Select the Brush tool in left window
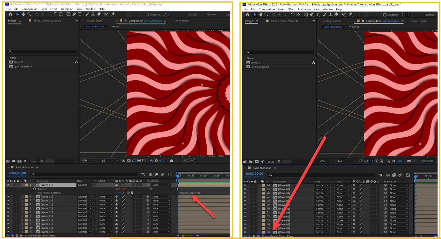441x239 pixels. [x=87, y=14]
